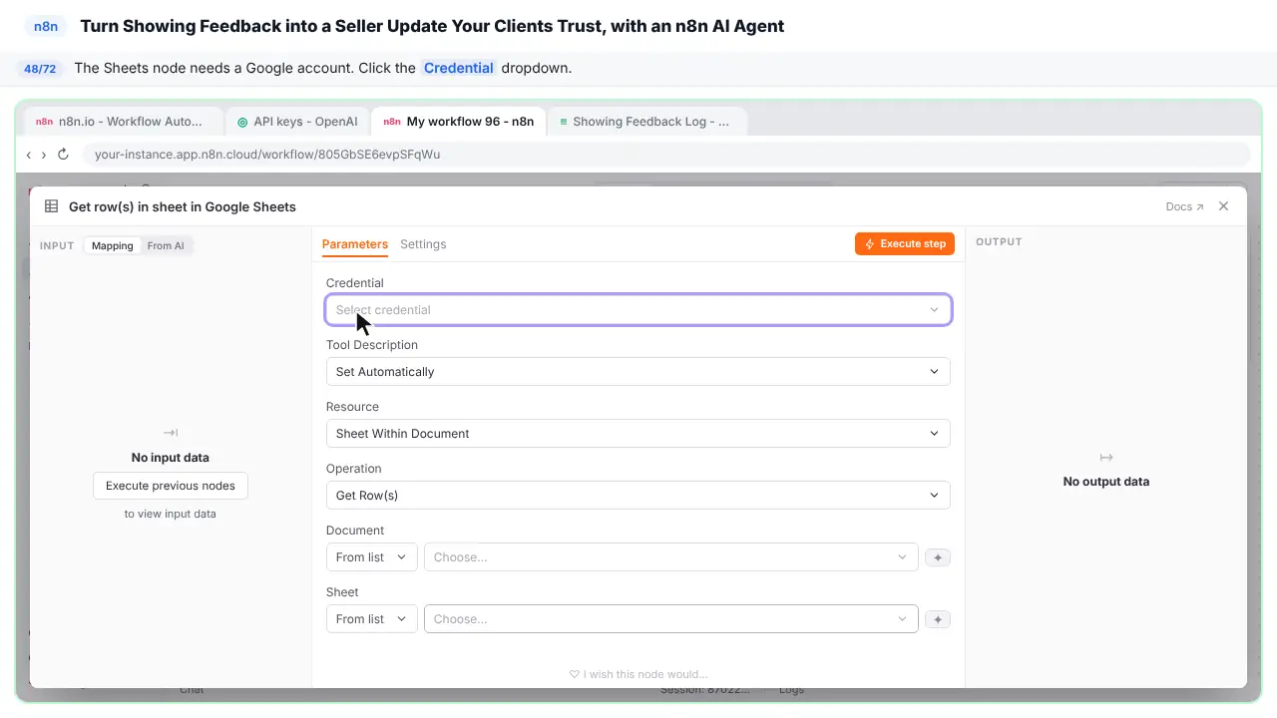Click the sparkle button beside the Document field
Screen dimensions: 1277x718
tap(937, 557)
